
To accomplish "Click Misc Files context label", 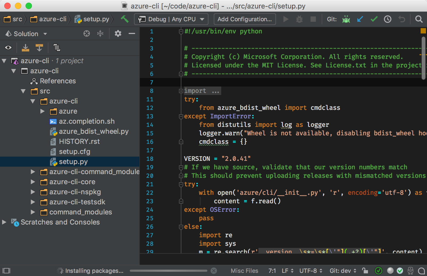I will [244, 271].
